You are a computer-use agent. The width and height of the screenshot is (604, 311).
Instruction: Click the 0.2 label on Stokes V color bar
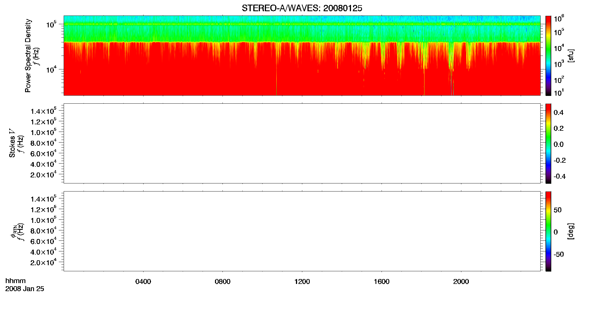click(558, 128)
